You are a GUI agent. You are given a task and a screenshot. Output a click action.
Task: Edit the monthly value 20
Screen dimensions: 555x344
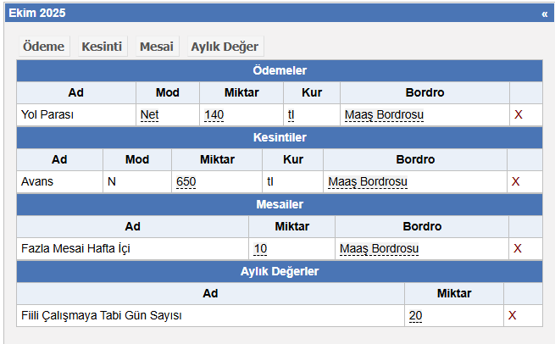tap(415, 315)
